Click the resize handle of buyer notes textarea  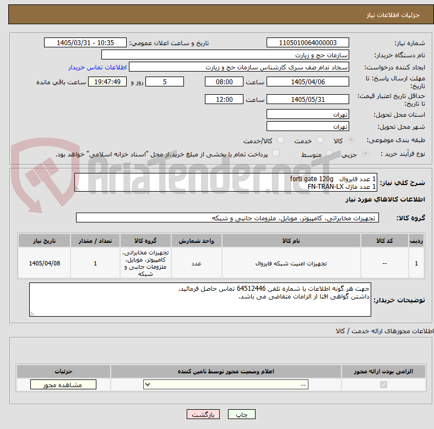pos(32,313)
